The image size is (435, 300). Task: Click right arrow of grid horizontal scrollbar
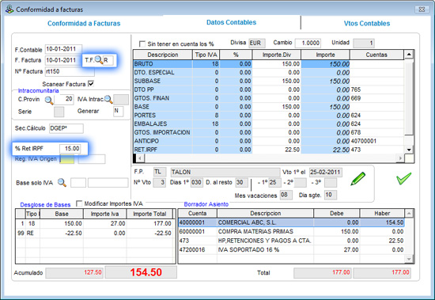click(400, 158)
